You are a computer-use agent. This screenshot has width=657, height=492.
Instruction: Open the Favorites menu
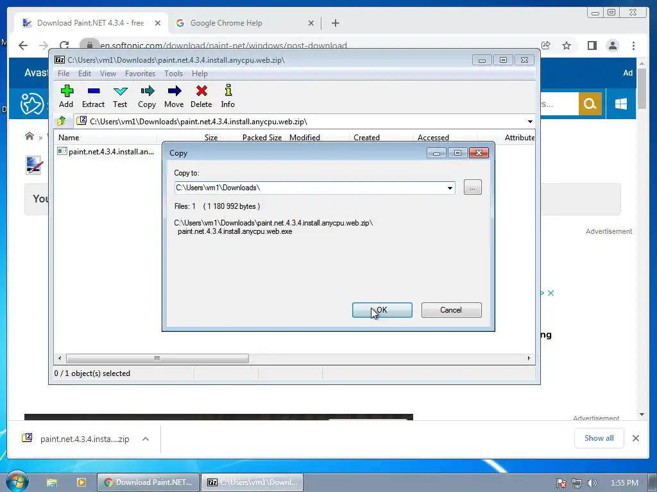[x=140, y=74]
